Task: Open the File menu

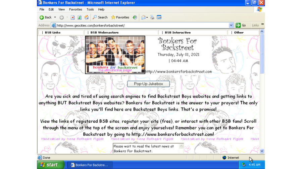Action: [42, 9]
